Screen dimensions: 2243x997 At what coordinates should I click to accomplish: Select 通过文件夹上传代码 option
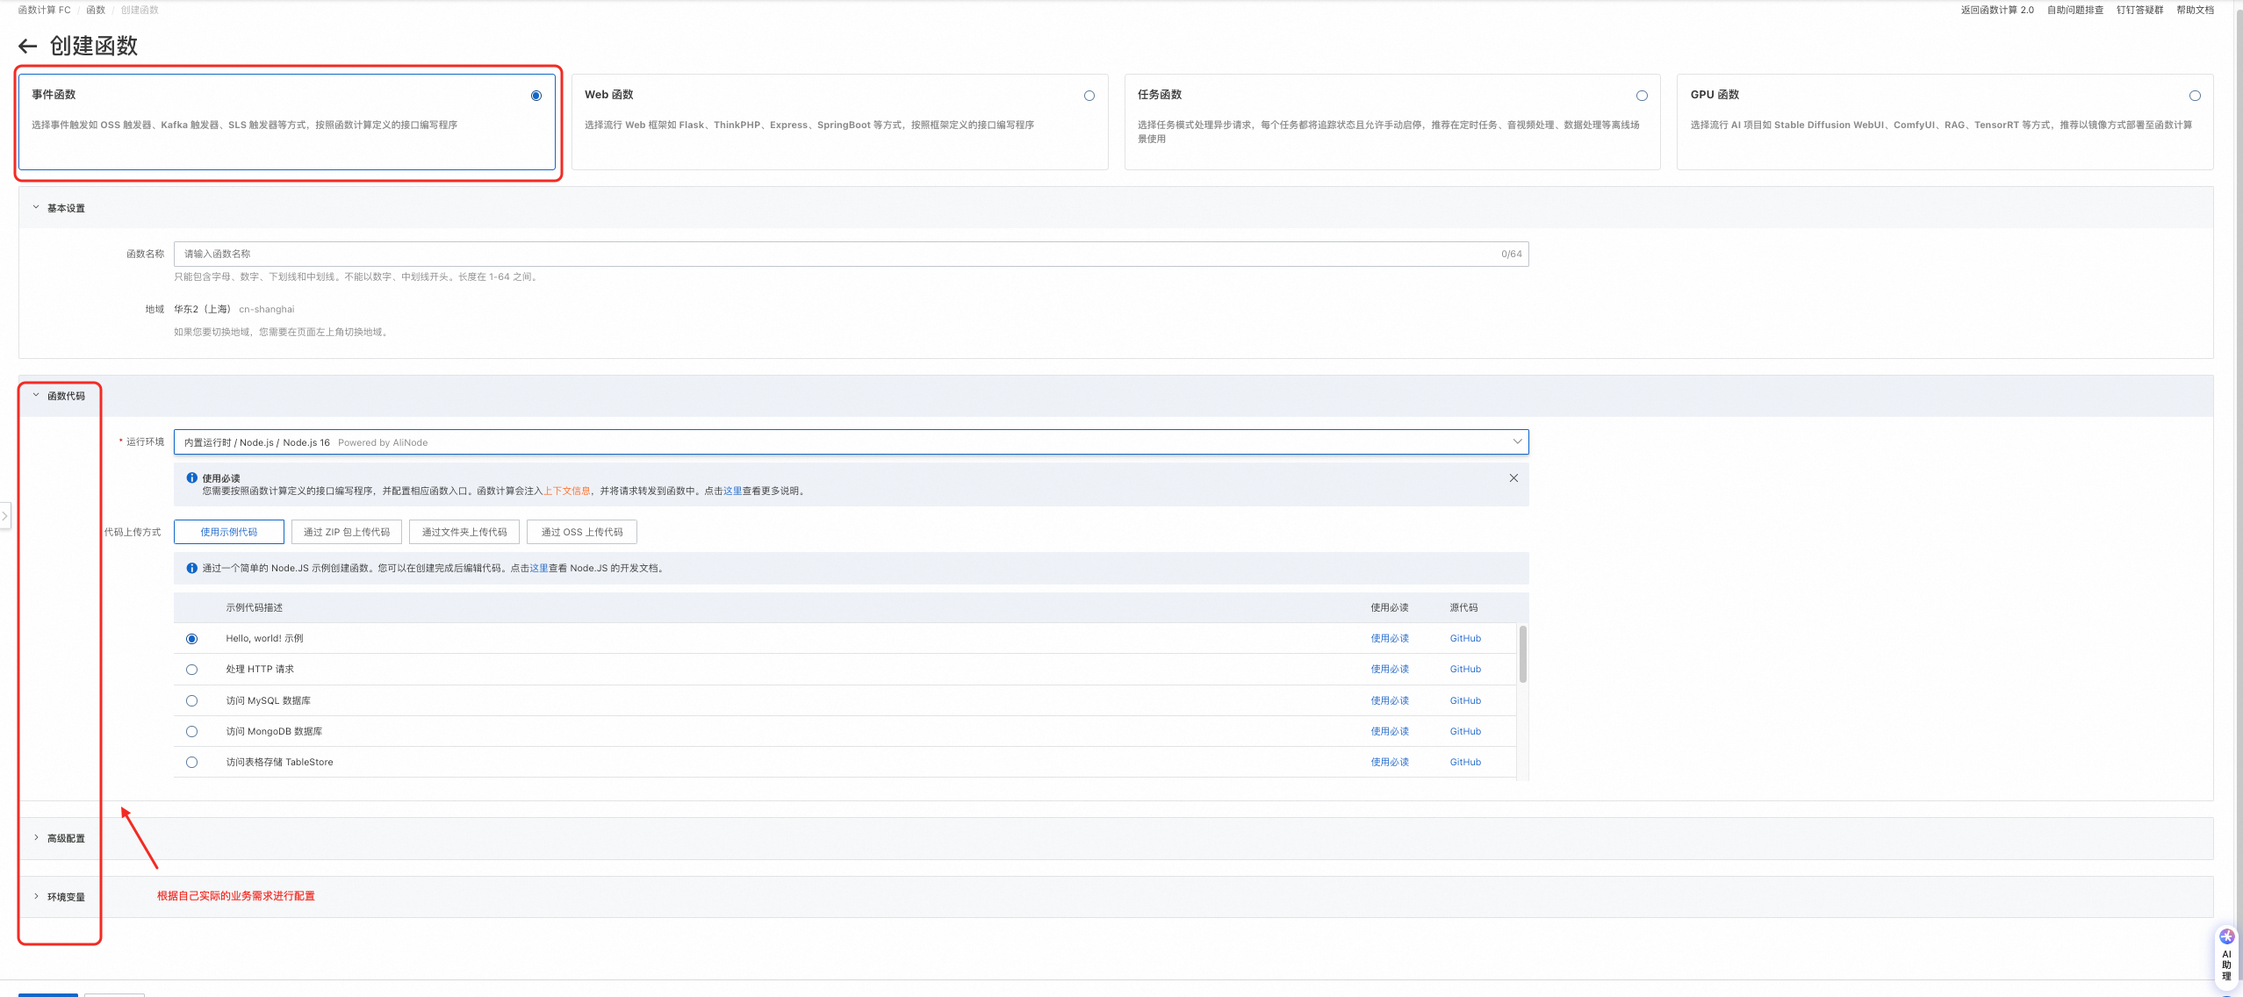coord(464,532)
